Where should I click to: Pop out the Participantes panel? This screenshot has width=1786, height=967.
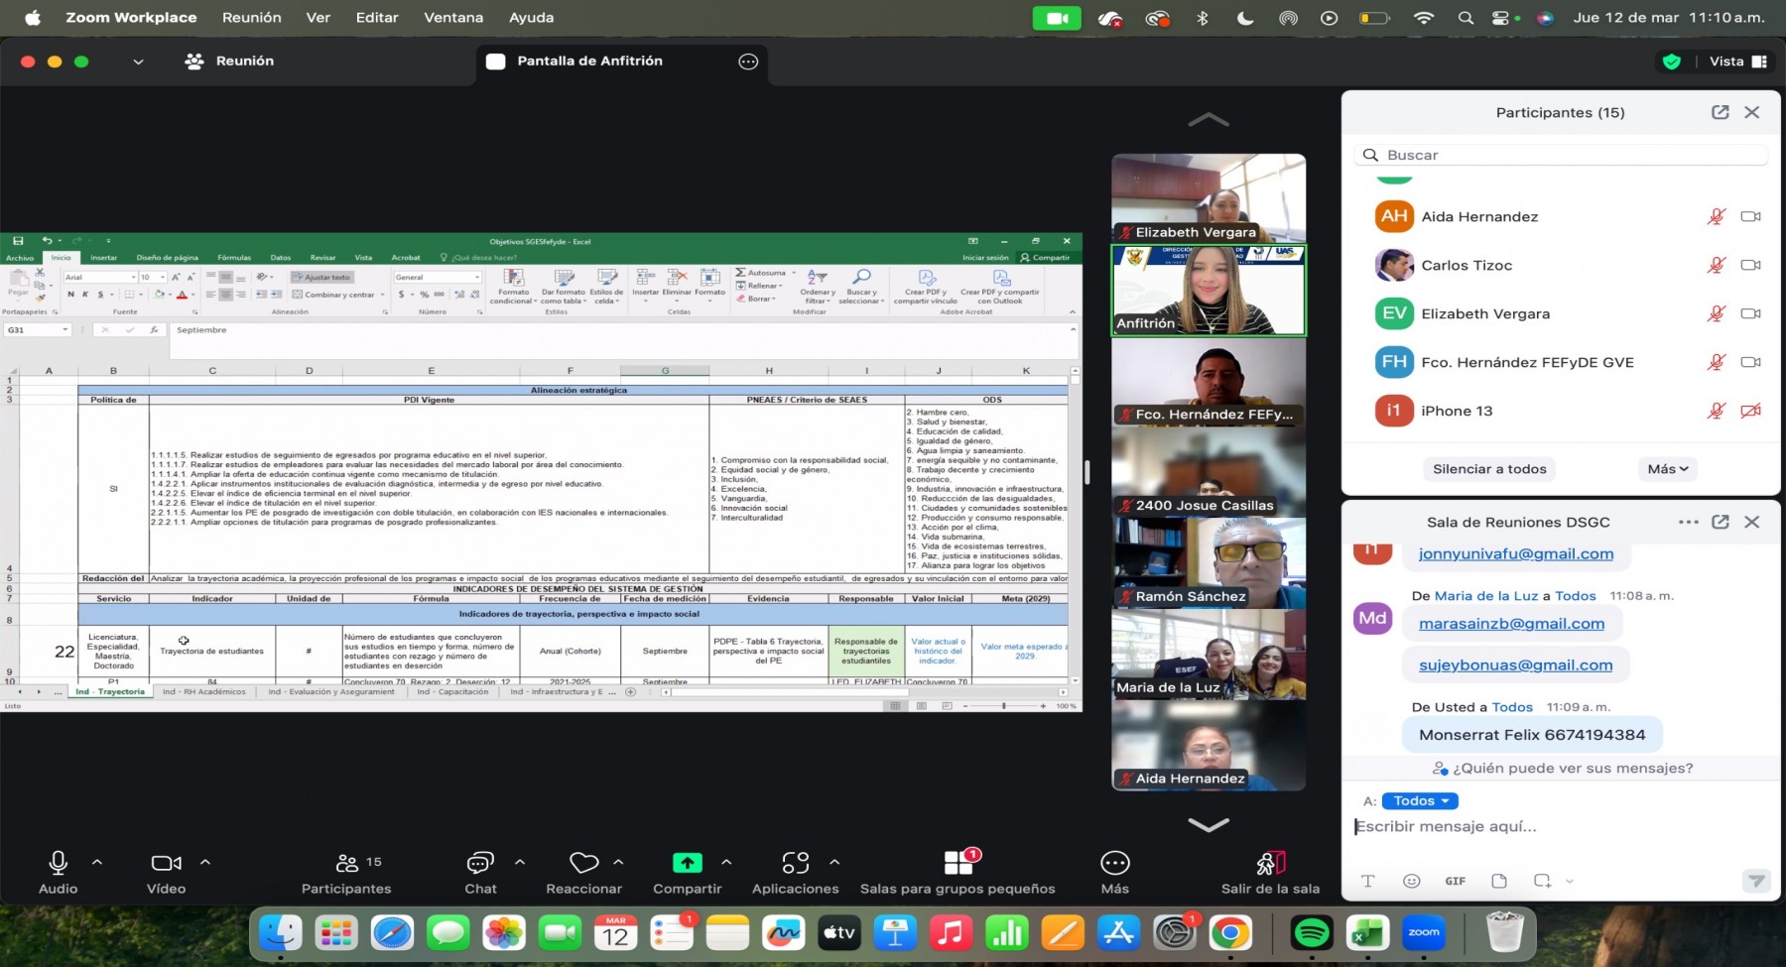1720,112
